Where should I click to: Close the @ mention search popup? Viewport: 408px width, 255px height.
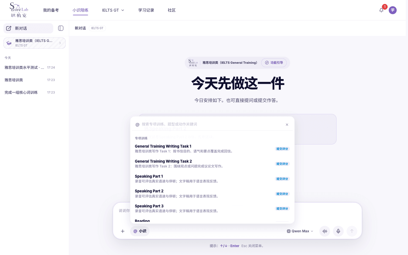click(287, 125)
